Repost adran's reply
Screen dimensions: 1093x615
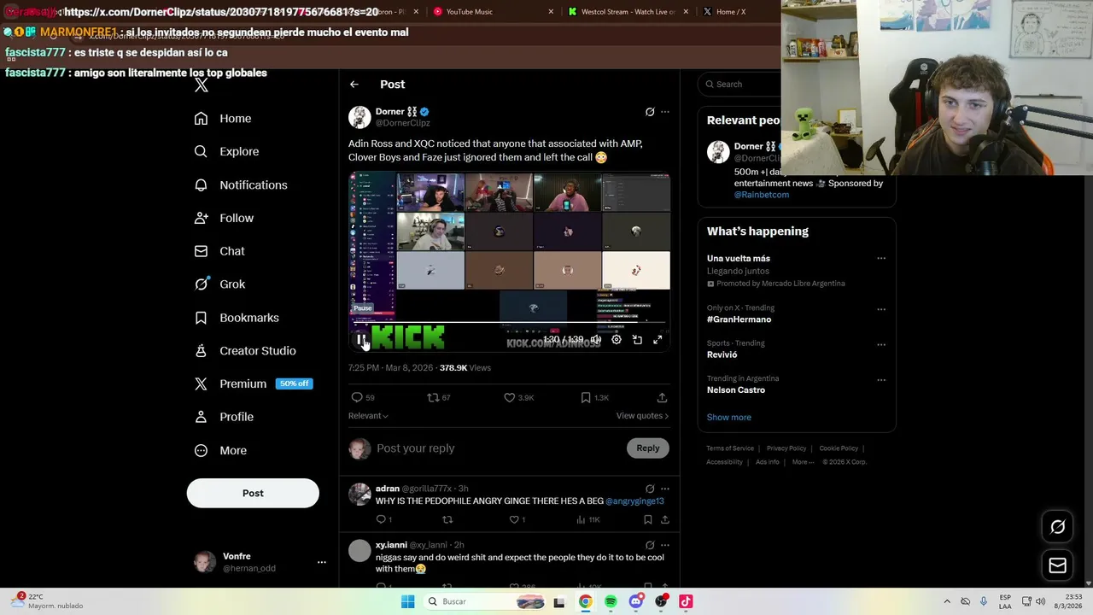point(447,519)
